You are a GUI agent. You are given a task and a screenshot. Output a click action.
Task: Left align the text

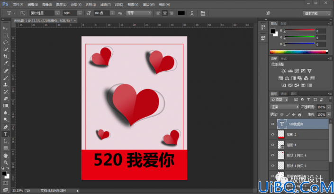coord(158,13)
